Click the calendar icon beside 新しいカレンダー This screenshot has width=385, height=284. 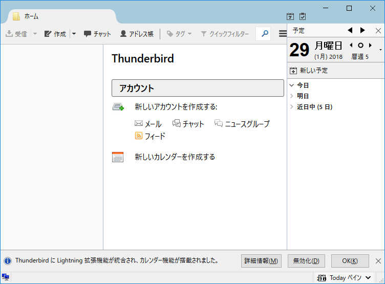[x=118, y=157]
